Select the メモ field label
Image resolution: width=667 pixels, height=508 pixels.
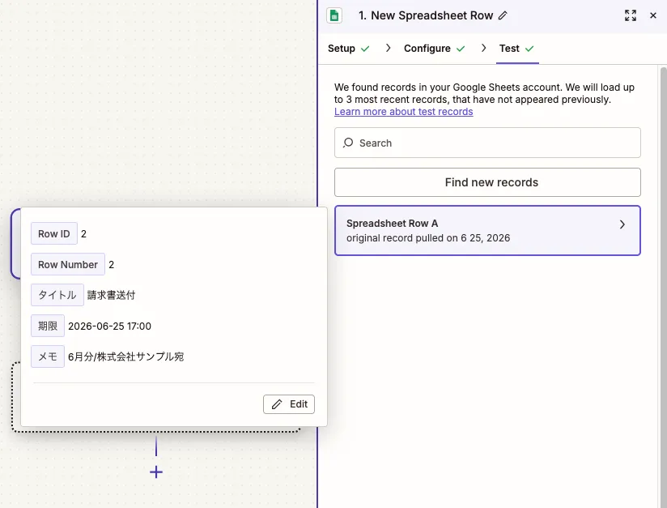48,356
